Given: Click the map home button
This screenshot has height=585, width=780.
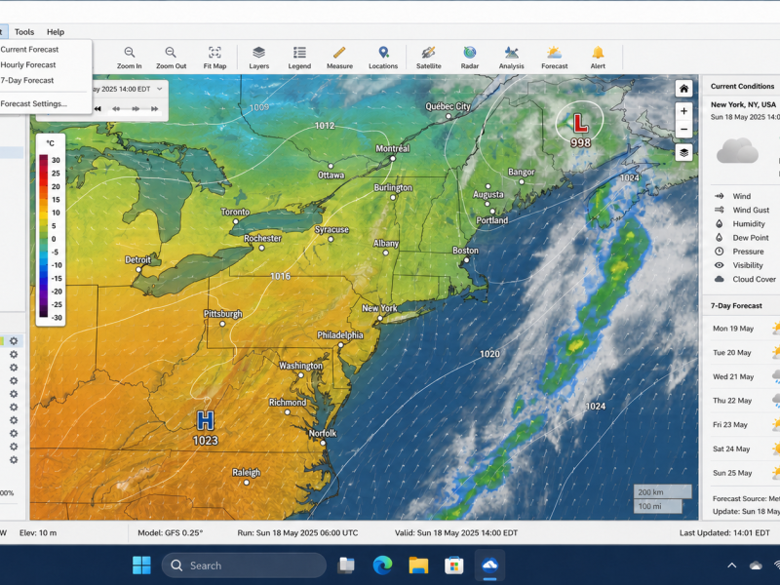Looking at the screenshot, I should point(684,89).
